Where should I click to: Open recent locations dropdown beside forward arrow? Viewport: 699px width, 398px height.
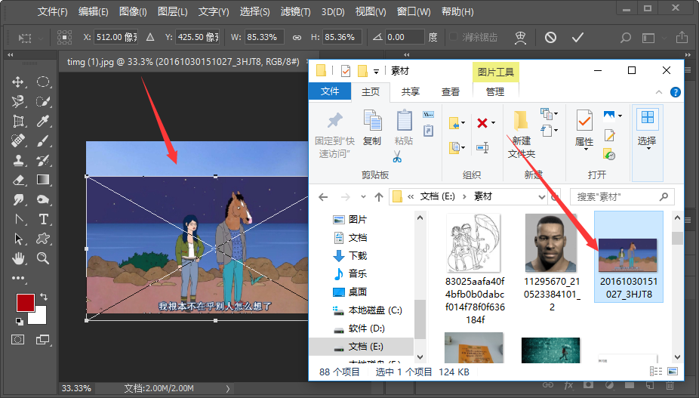[x=363, y=197]
